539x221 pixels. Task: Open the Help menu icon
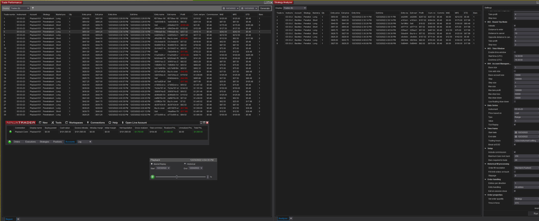click(x=110, y=123)
